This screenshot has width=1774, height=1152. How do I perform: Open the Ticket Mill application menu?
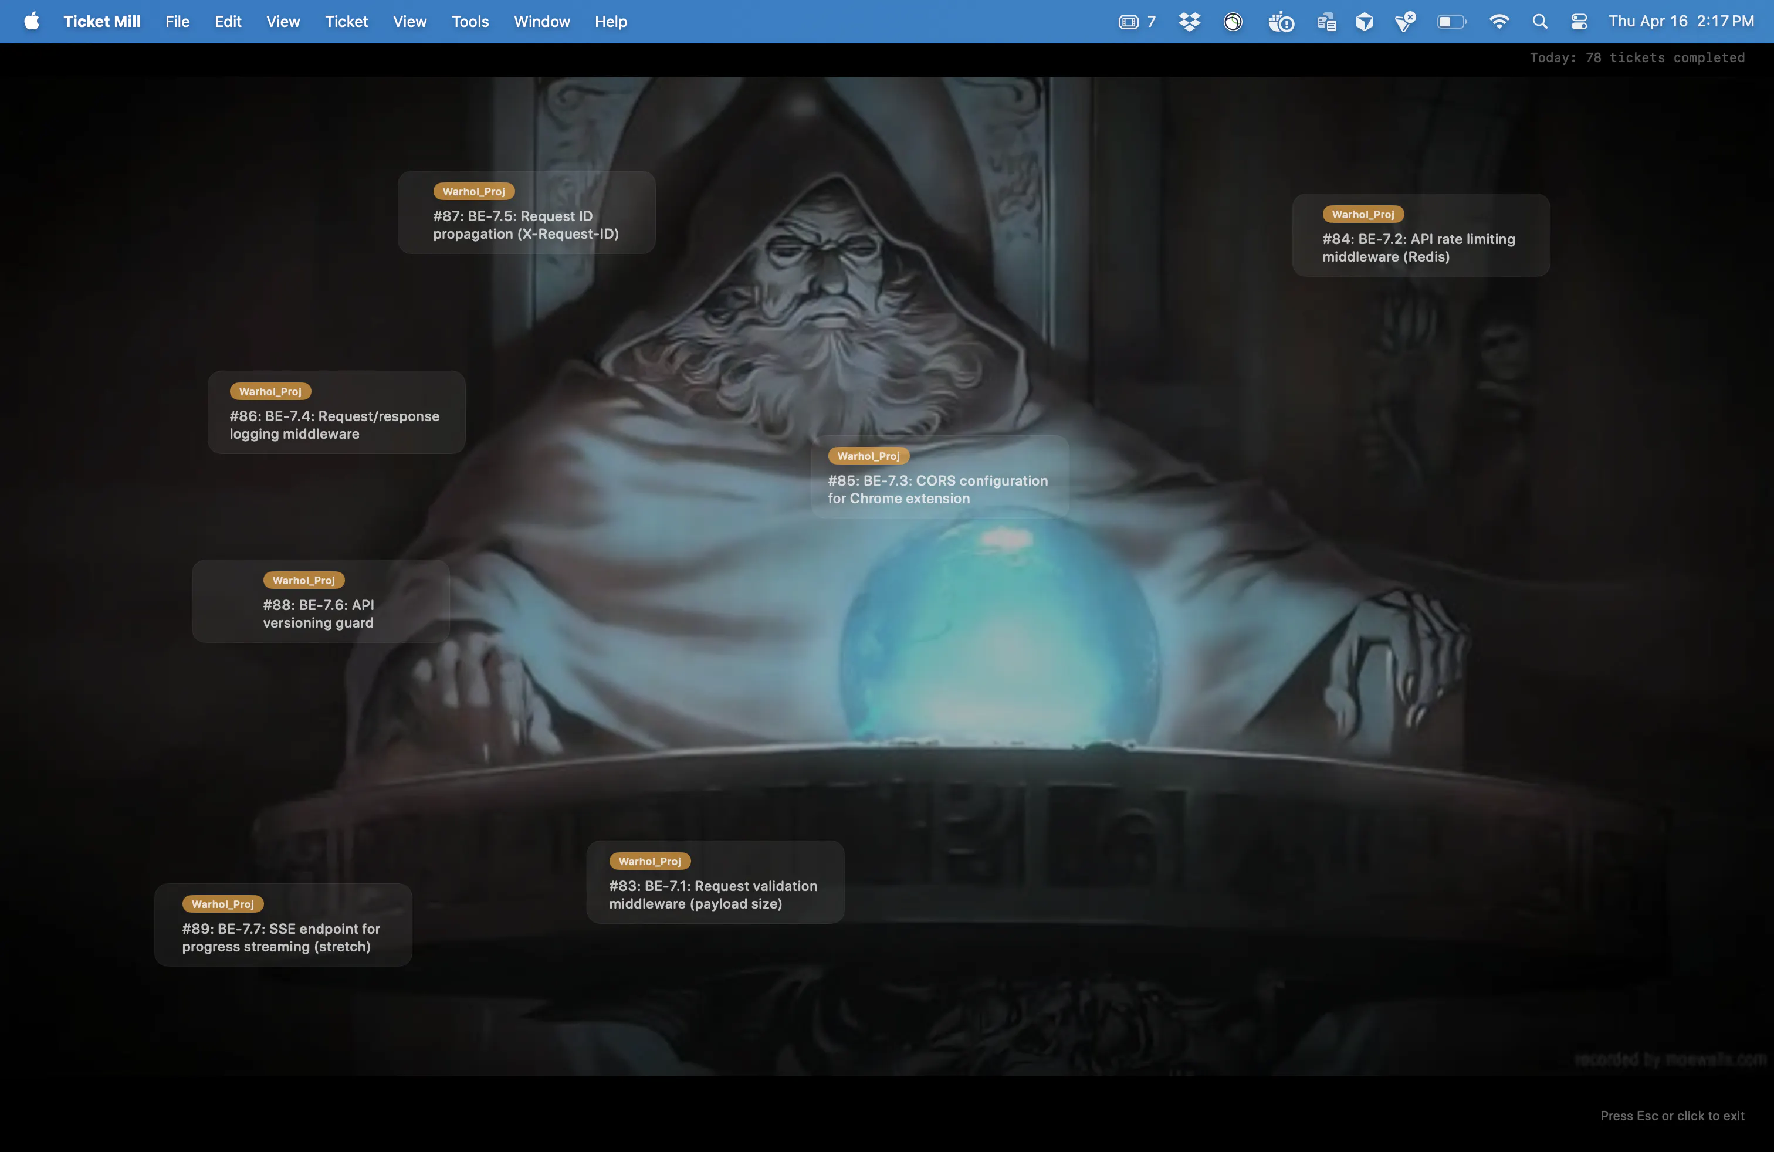(x=102, y=22)
